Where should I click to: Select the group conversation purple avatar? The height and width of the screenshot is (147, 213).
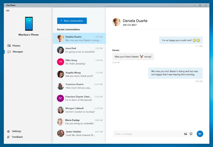click(60, 98)
